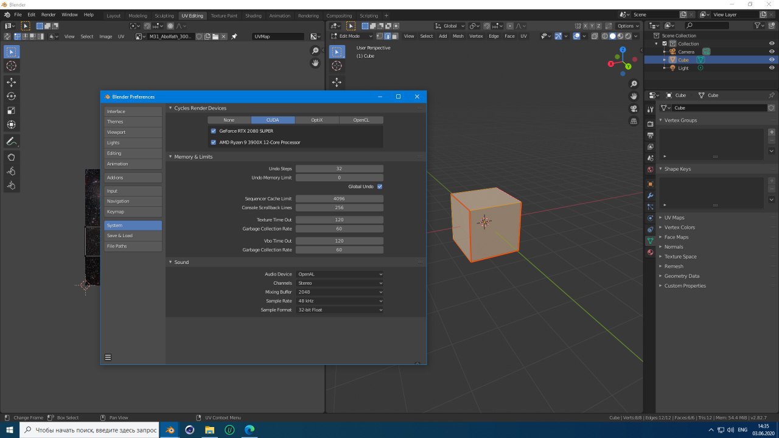Toggle the Global Undo checkbox
Screen dimensions: 779x438
(x=380, y=187)
